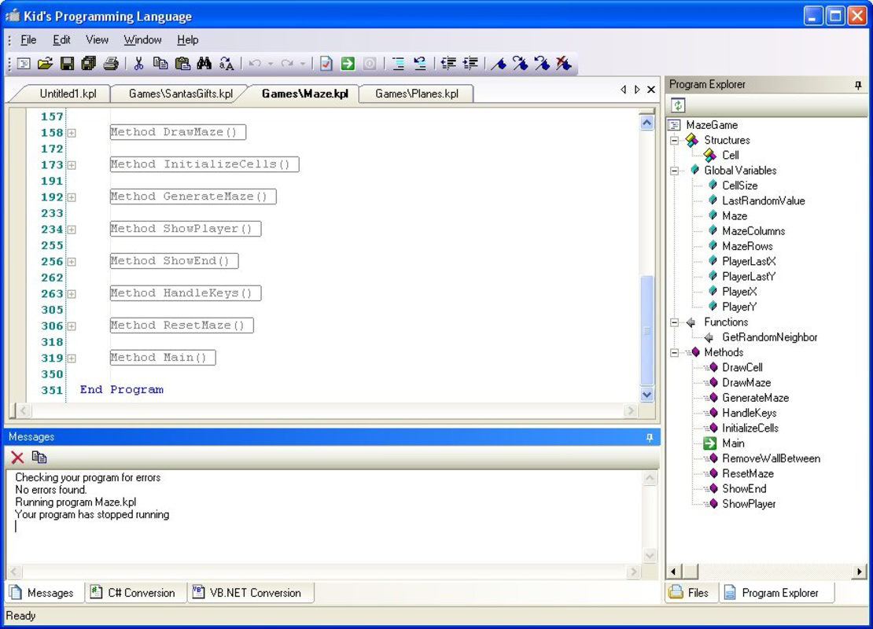Click the Paste clipboard icon

point(182,64)
